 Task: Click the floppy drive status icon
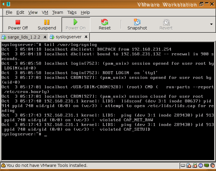pyautogui.click(x=195, y=165)
